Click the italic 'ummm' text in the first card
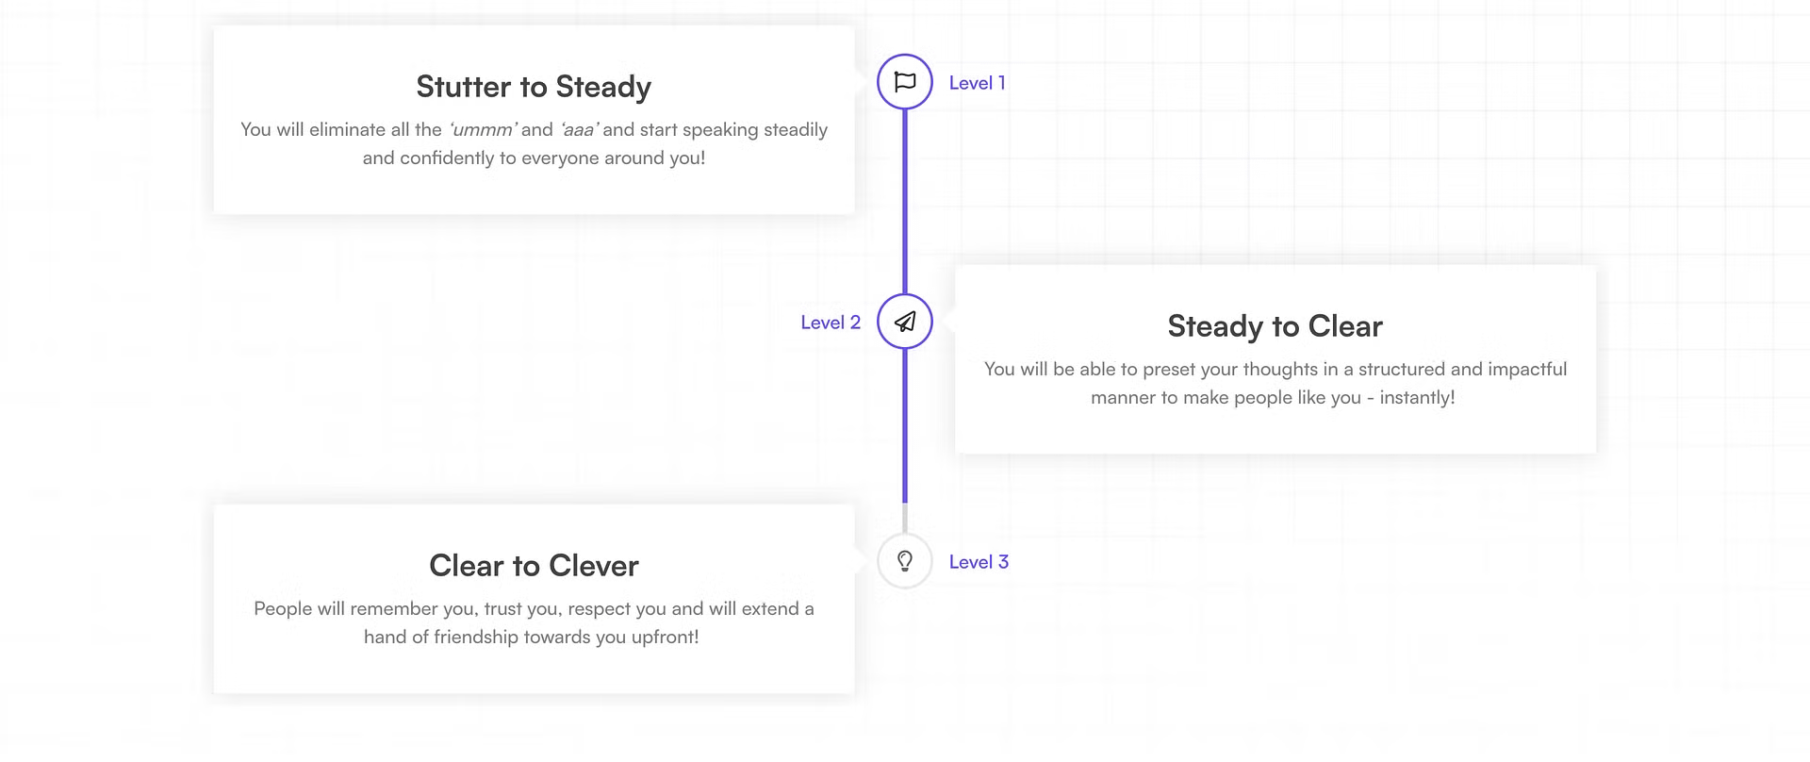Viewport: 1810px width, 762px height. click(x=483, y=129)
